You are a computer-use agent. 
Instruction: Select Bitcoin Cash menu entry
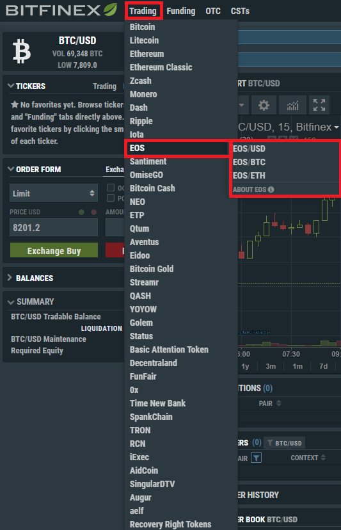point(152,188)
